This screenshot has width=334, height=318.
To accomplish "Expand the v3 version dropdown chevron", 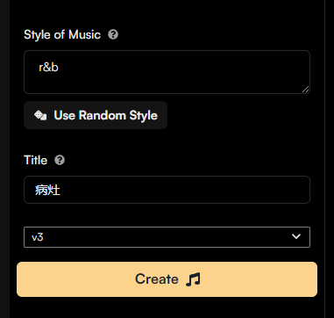I will click(296, 236).
